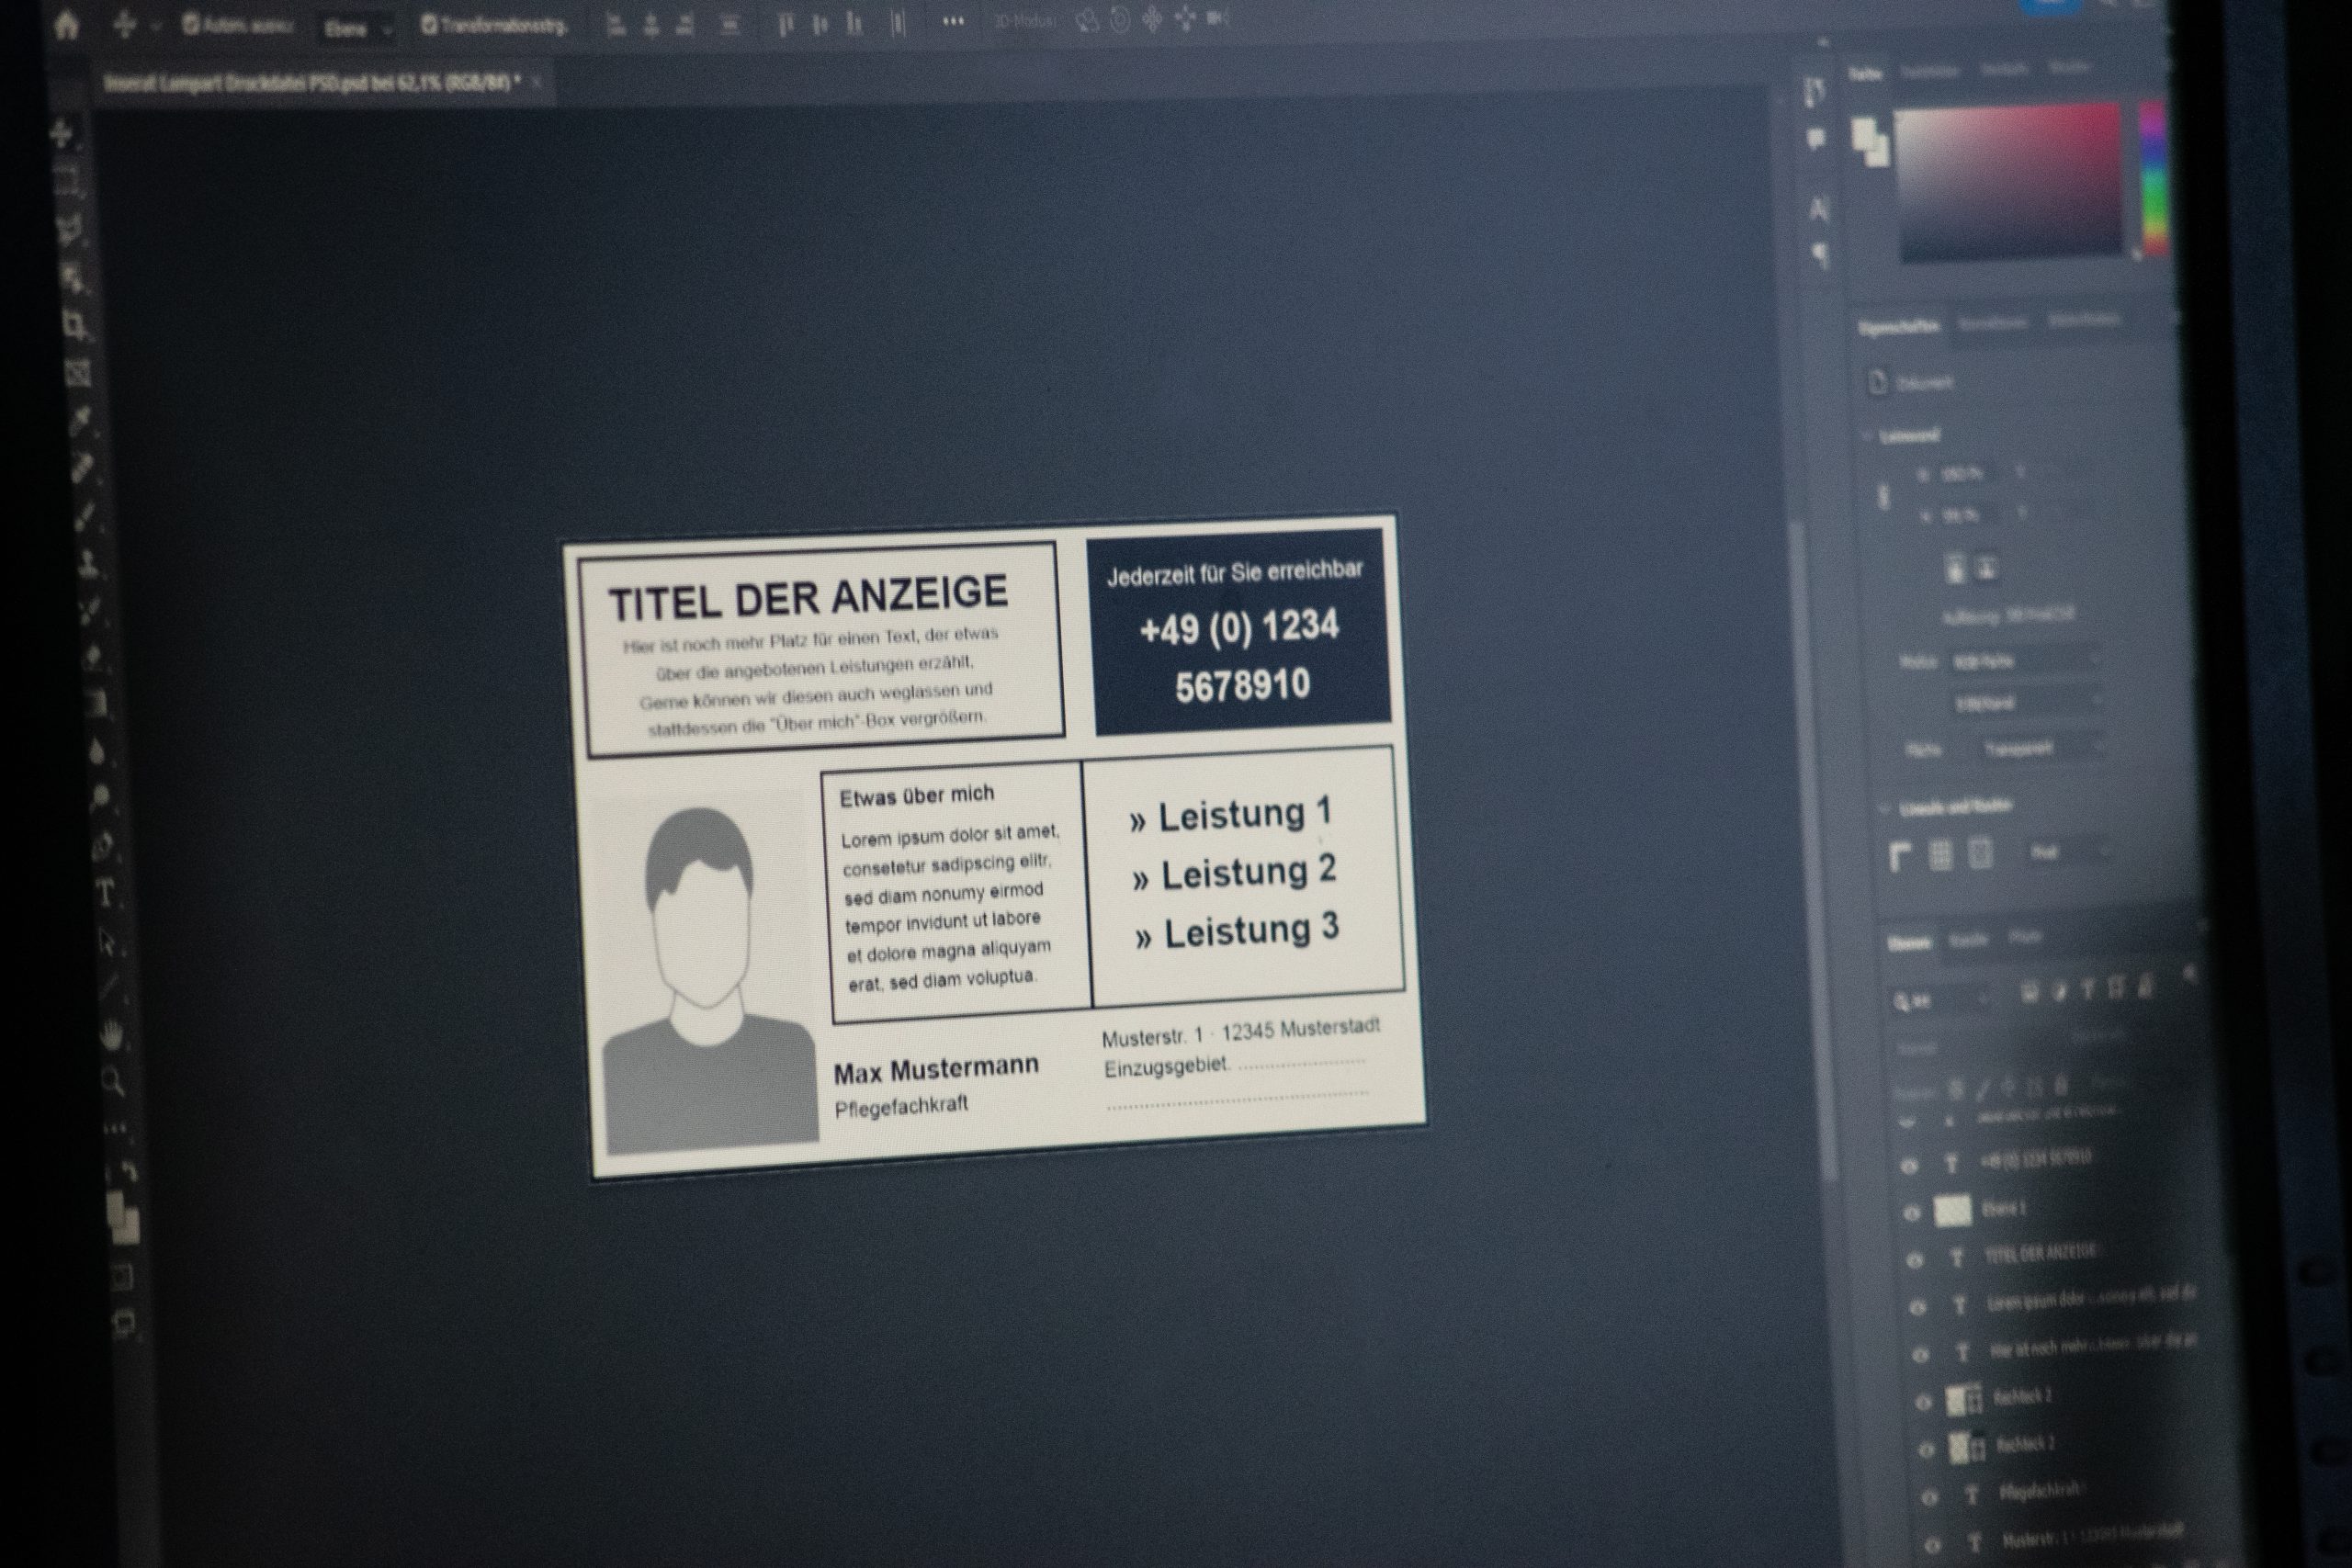Image resolution: width=2352 pixels, height=1568 pixels.
Task: Collapse the Lineale und Raster section
Action: pyautogui.click(x=1885, y=808)
